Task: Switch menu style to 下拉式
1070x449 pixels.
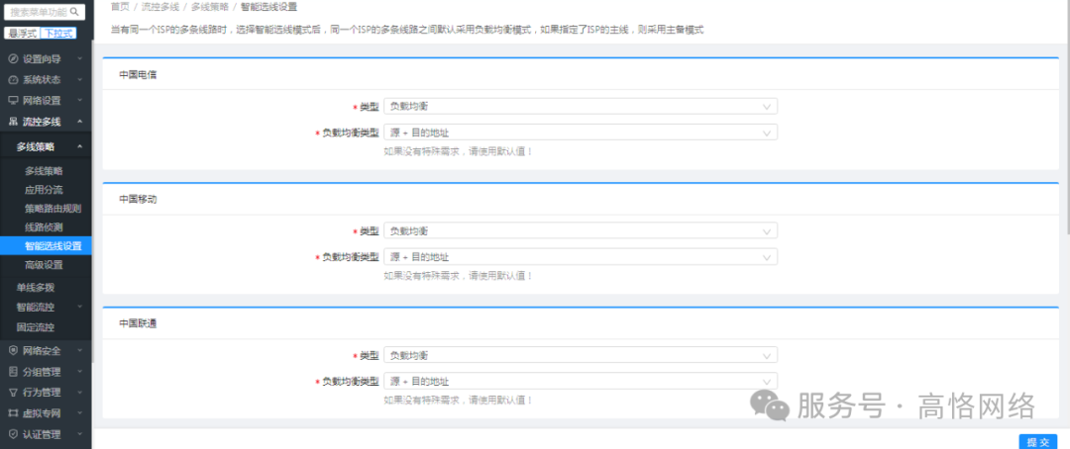Action: pyautogui.click(x=58, y=34)
